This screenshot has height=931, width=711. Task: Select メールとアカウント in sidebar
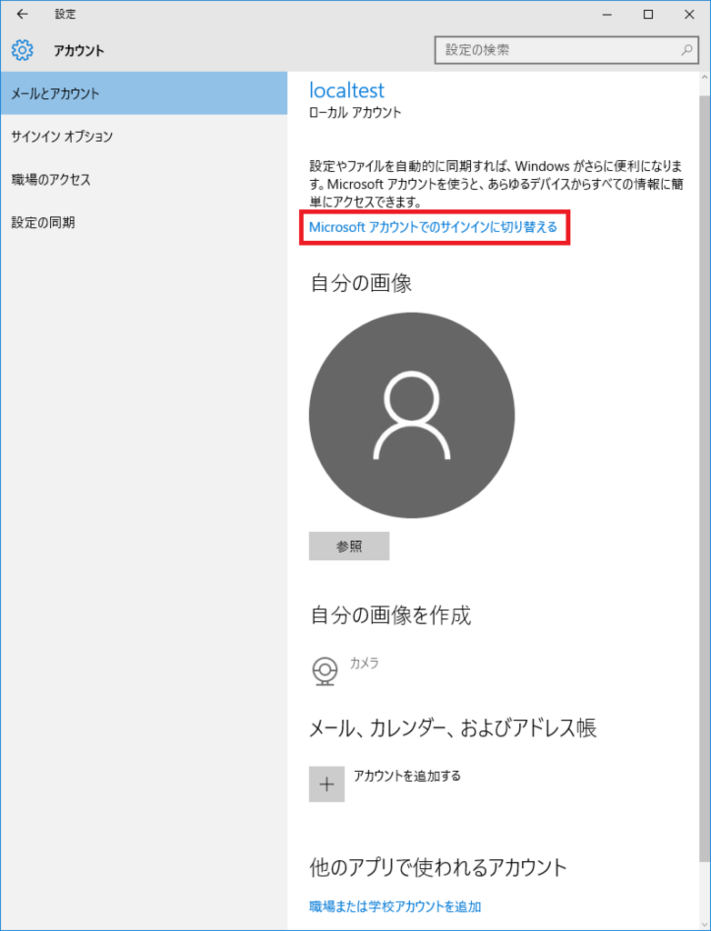(x=144, y=94)
